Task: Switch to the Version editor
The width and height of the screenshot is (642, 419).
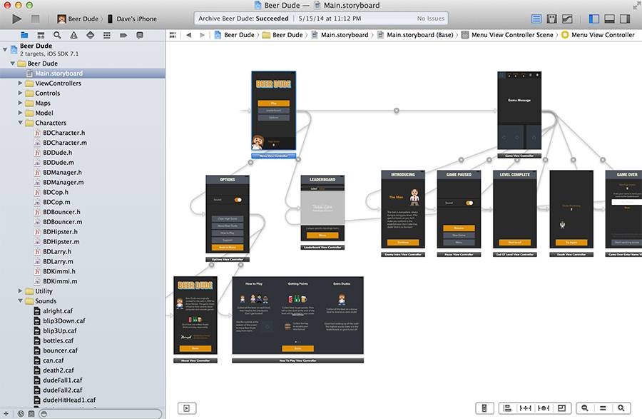Action: (x=567, y=19)
